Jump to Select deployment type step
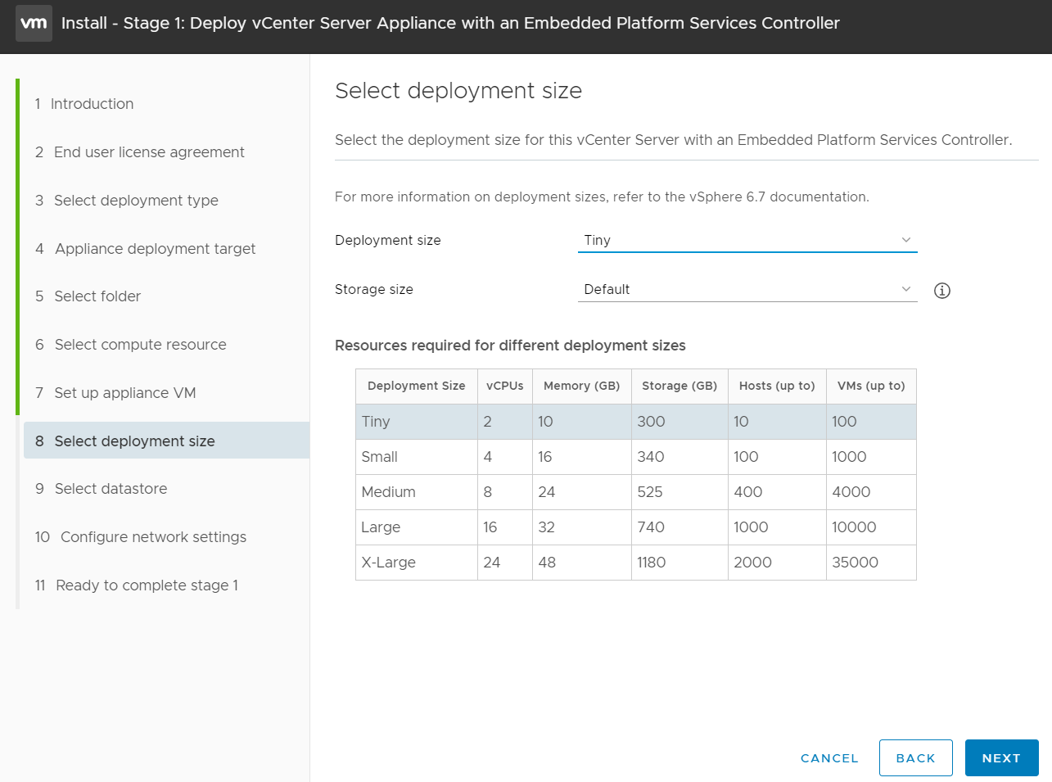 click(x=136, y=201)
